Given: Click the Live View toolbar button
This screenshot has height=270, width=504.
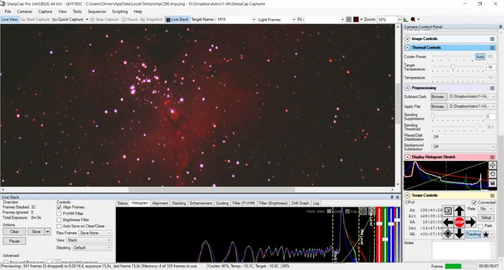Looking at the screenshot, I should [x=10, y=19].
